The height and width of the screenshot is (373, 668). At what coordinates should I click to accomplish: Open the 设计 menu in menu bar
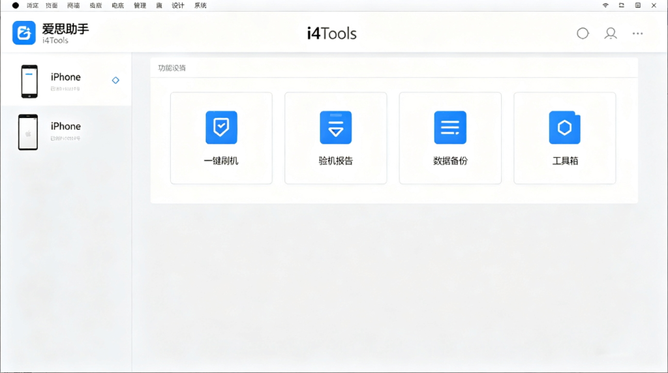[177, 5]
